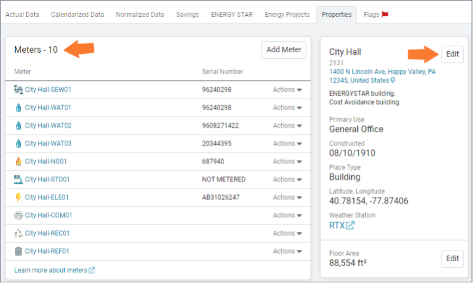
Task: Expand the Actions menu for City Hall-COM01
Action: (287, 216)
